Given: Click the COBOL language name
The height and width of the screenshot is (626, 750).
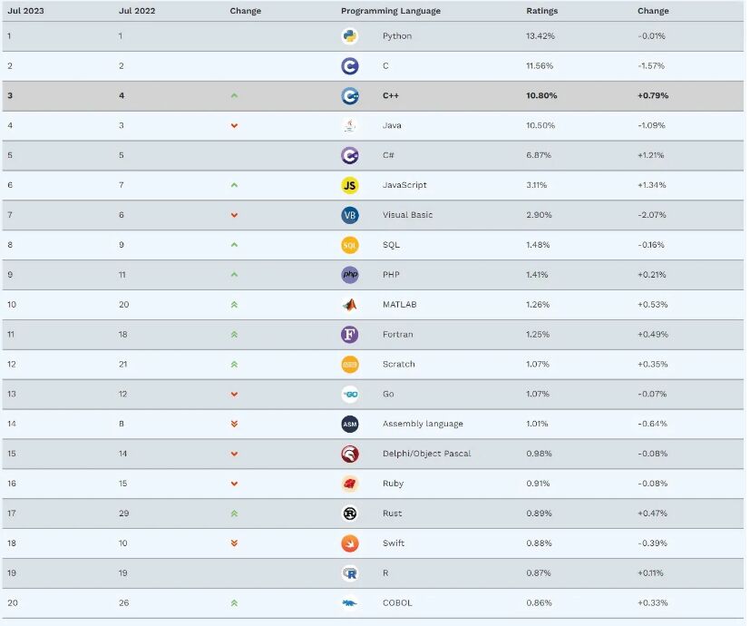Looking at the screenshot, I should 398,603.
